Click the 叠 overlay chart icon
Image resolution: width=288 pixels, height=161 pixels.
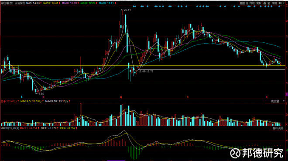[264, 3]
